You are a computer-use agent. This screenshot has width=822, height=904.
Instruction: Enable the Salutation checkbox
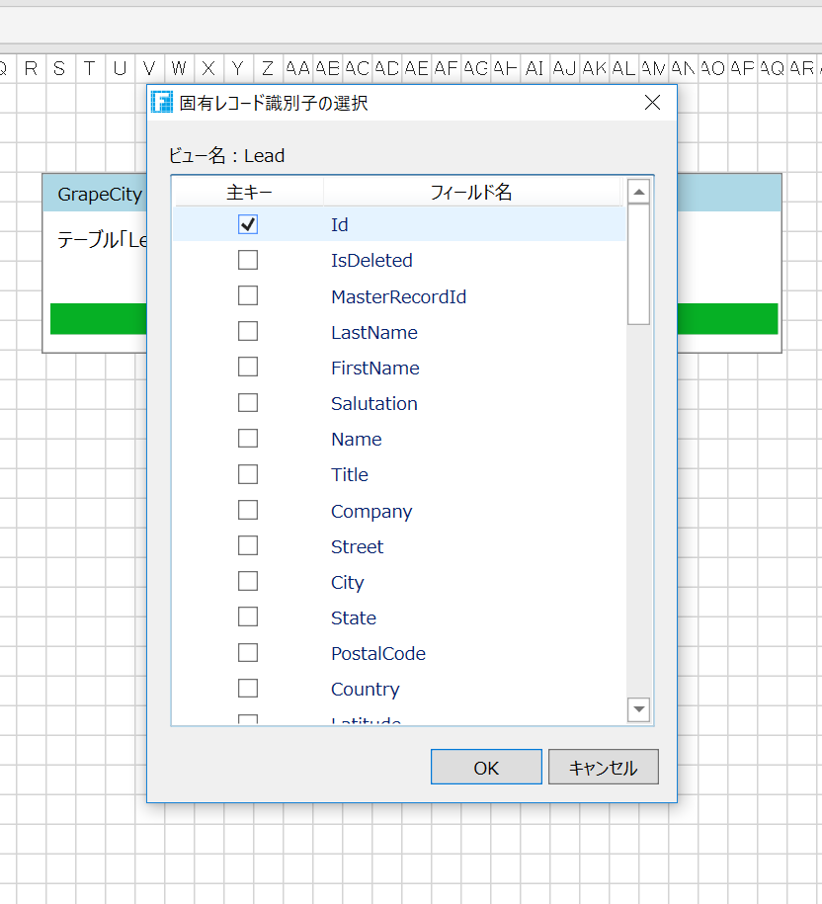(248, 402)
